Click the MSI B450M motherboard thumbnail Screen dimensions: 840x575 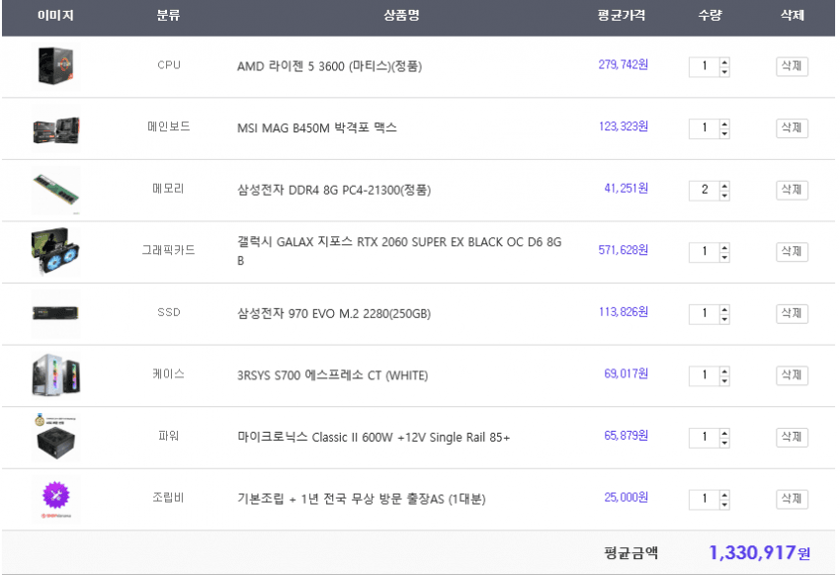[55, 128]
